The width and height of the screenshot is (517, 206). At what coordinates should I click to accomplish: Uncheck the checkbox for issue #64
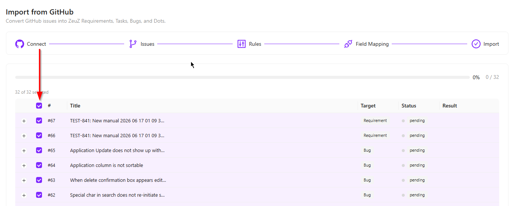pos(39,165)
